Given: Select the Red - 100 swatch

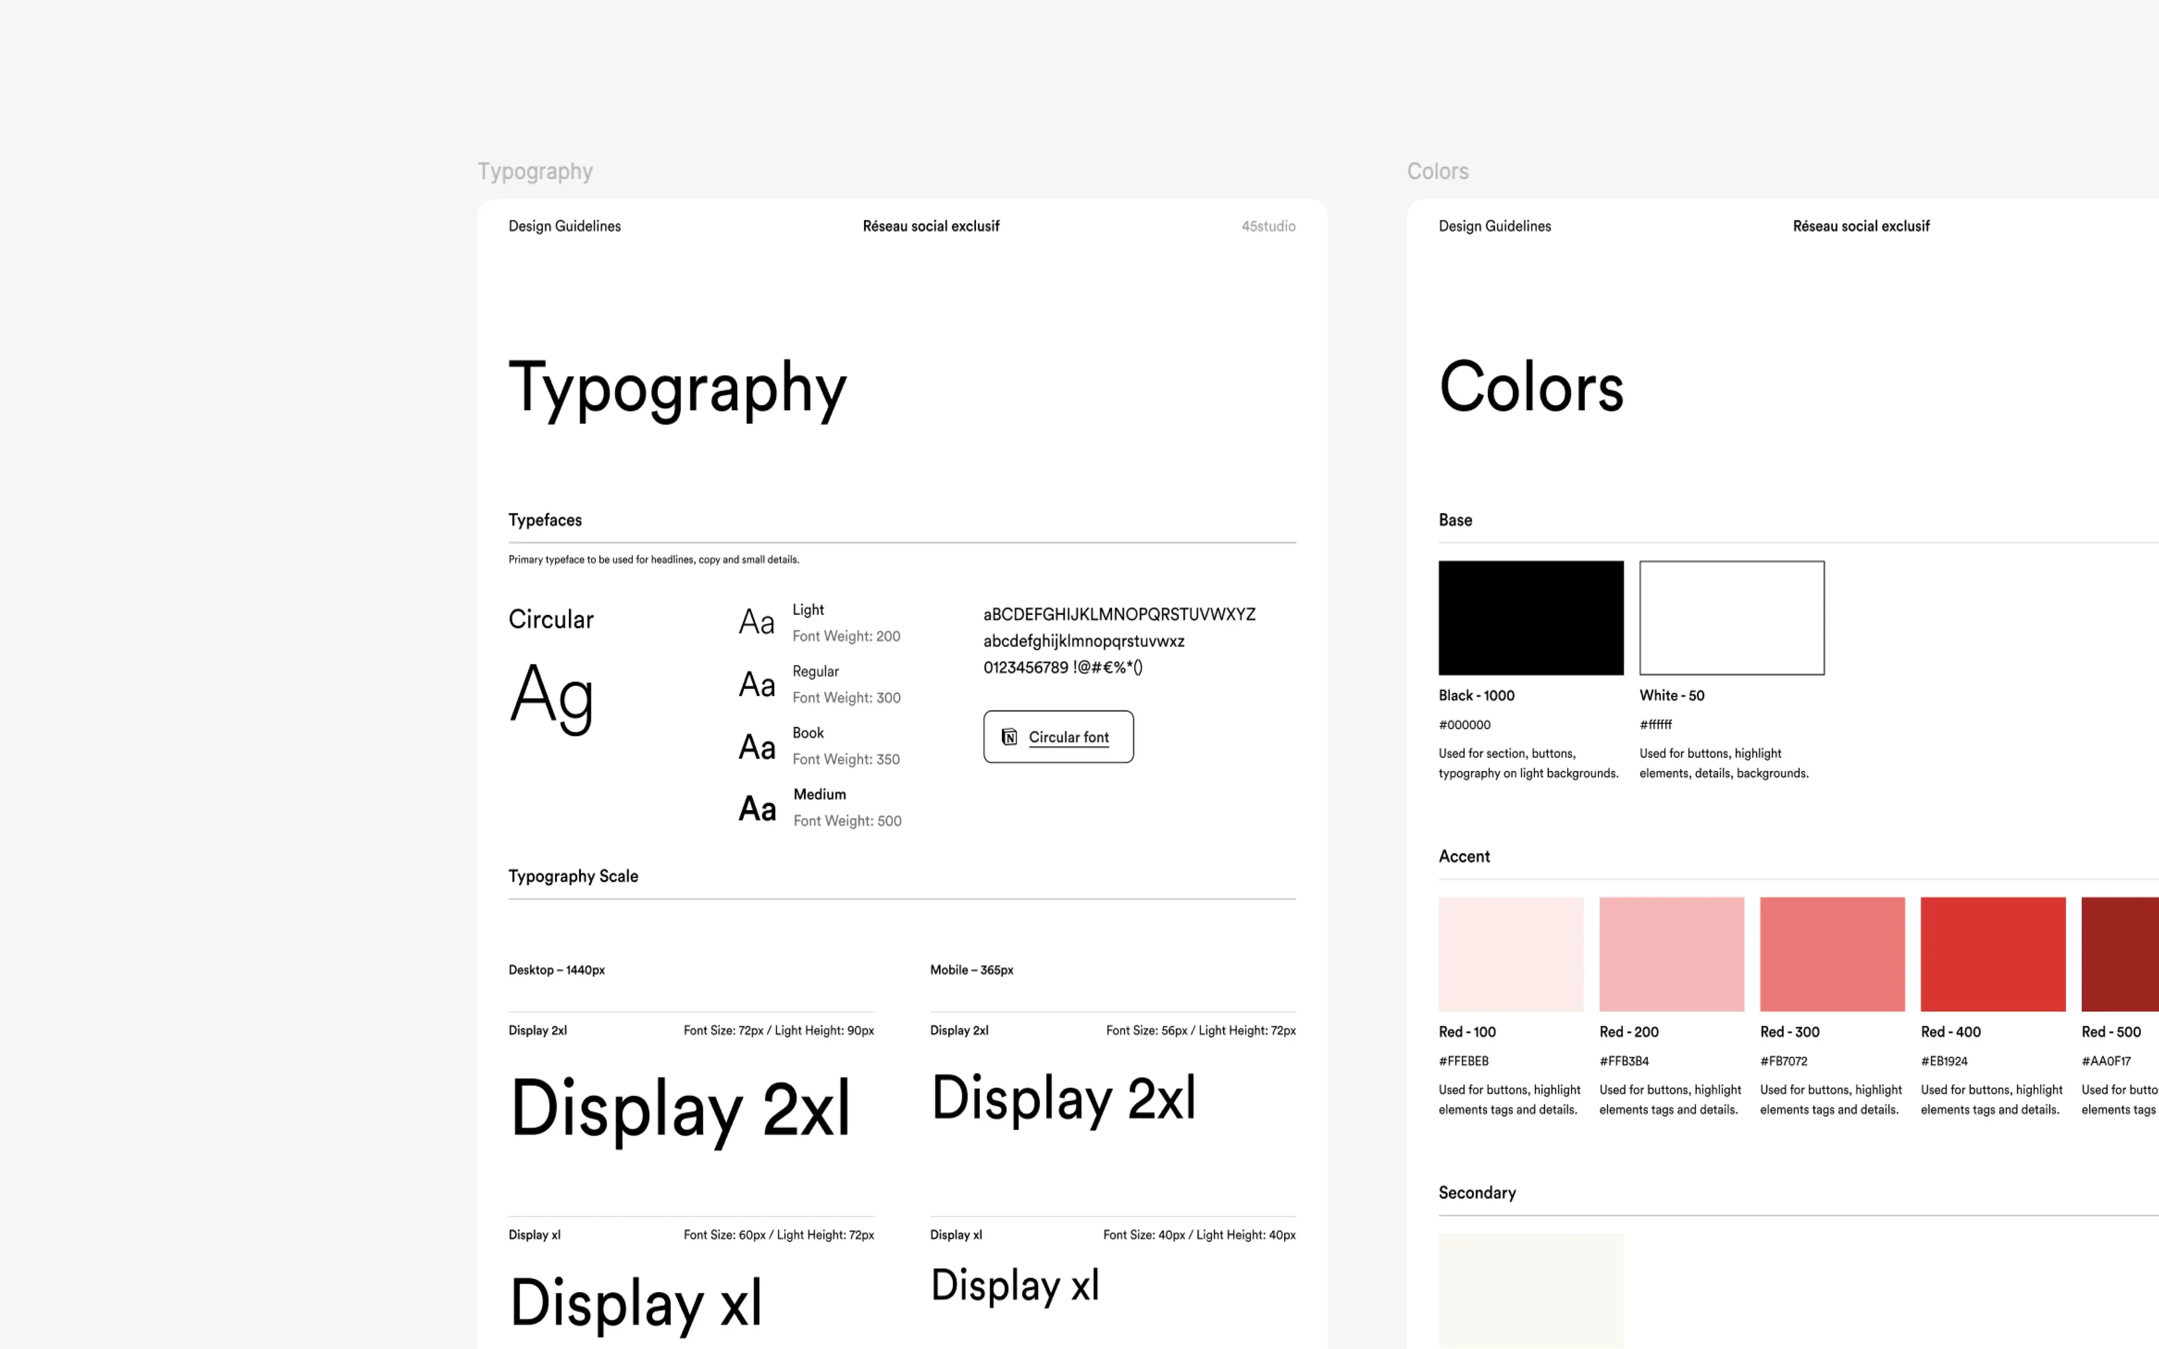Looking at the screenshot, I should [1511, 954].
